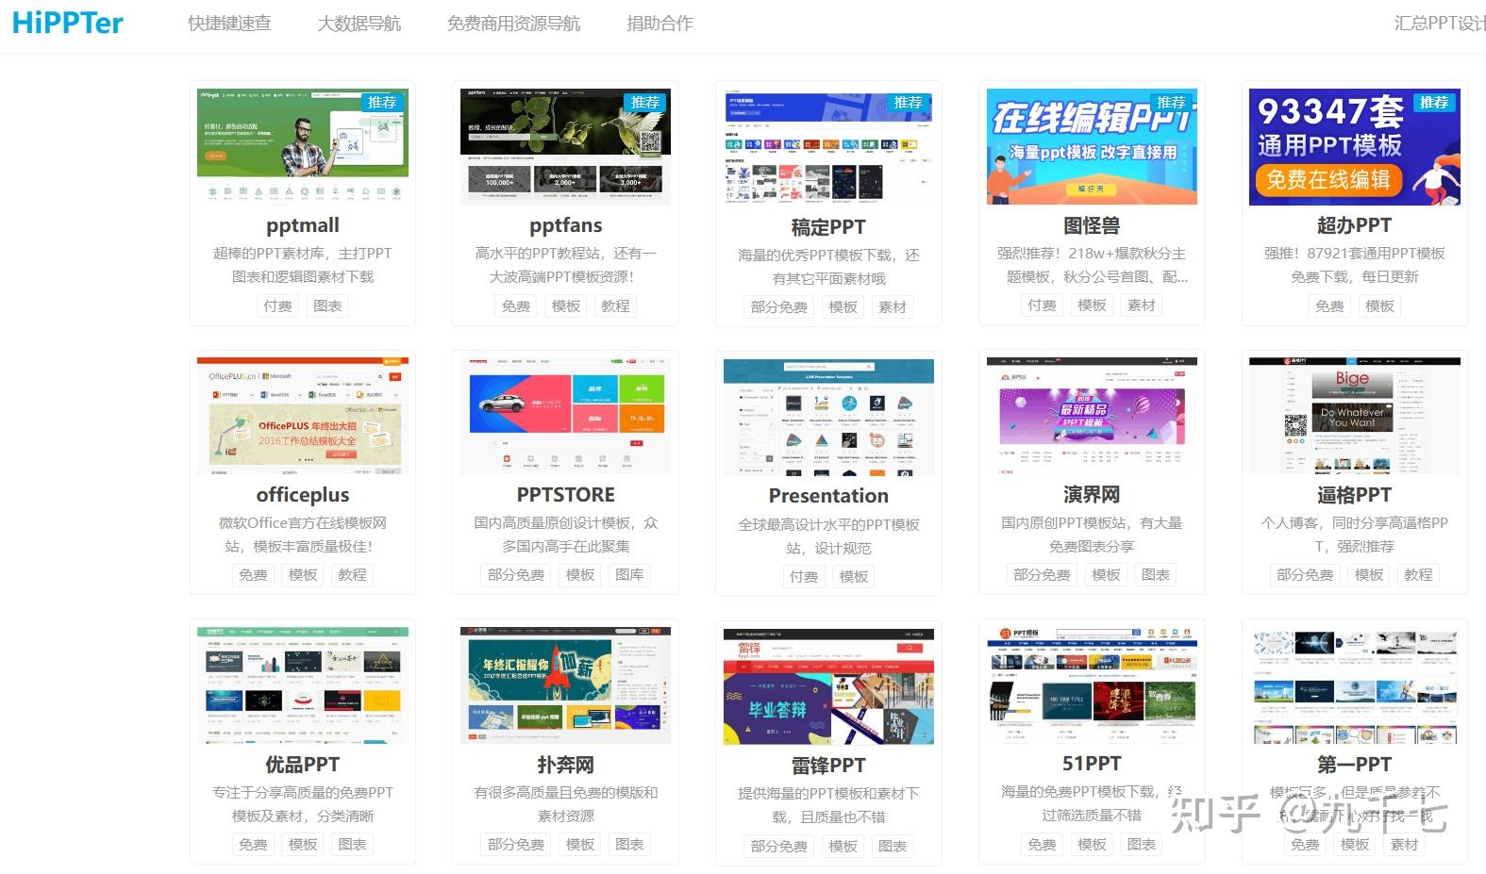
Task: Click the 优品PPT title link
Action: click(x=303, y=765)
